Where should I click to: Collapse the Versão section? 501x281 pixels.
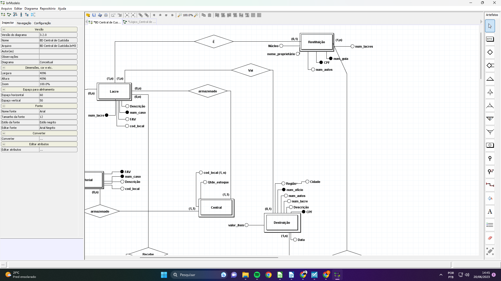point(4,29)
